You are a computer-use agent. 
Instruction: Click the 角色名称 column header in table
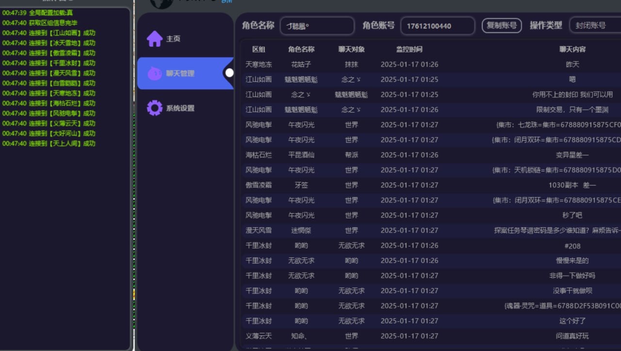301,49
